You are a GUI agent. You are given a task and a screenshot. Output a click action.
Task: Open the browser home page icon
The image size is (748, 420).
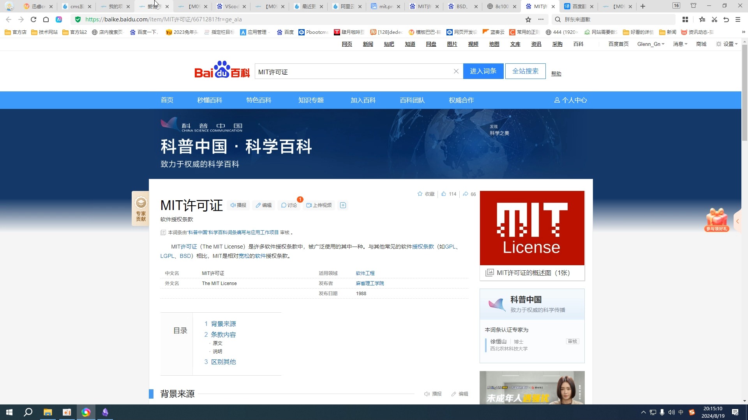(x=46, y=19)
